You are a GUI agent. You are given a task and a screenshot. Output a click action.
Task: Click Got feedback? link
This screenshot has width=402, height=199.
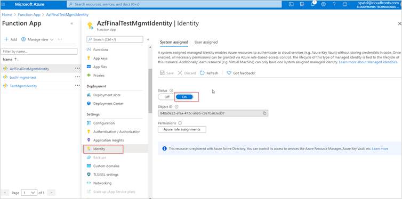tap(241, 73)
